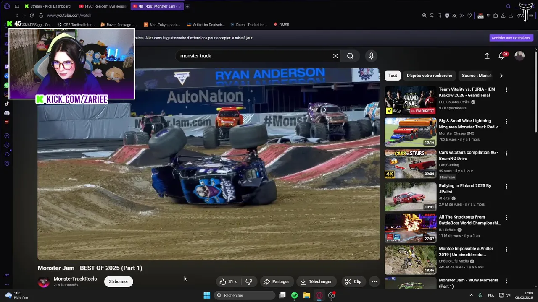Open File Explorer from the taskbar

307,295
